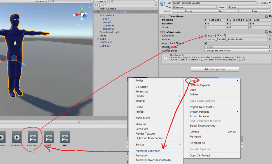272x164 pixels.
Task: Open the Hierarchy scene options menu icon
Action: tap(156, 5)
